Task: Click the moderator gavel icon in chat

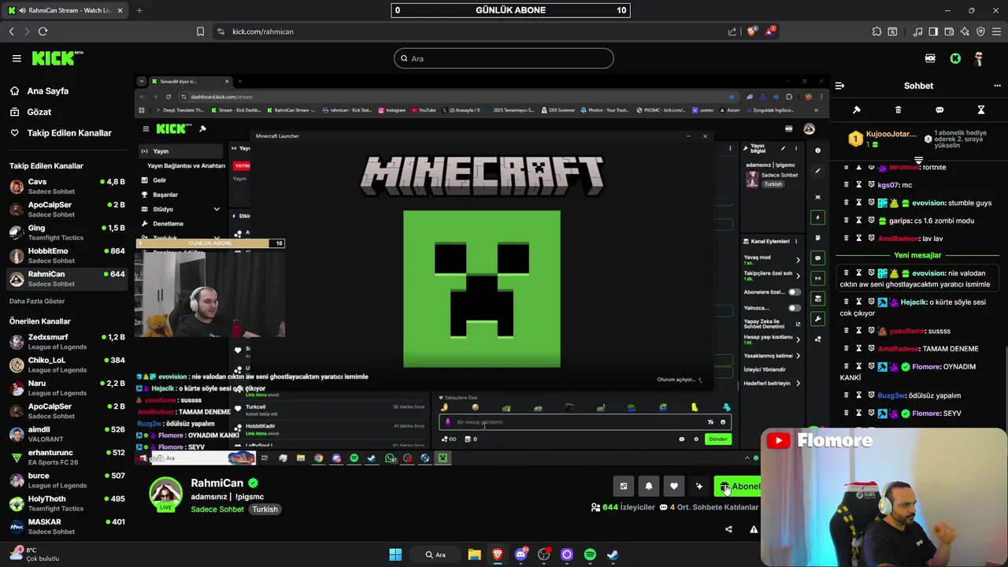Action: pos(857,110)
